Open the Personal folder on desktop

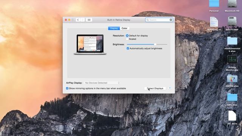point(214,4)
